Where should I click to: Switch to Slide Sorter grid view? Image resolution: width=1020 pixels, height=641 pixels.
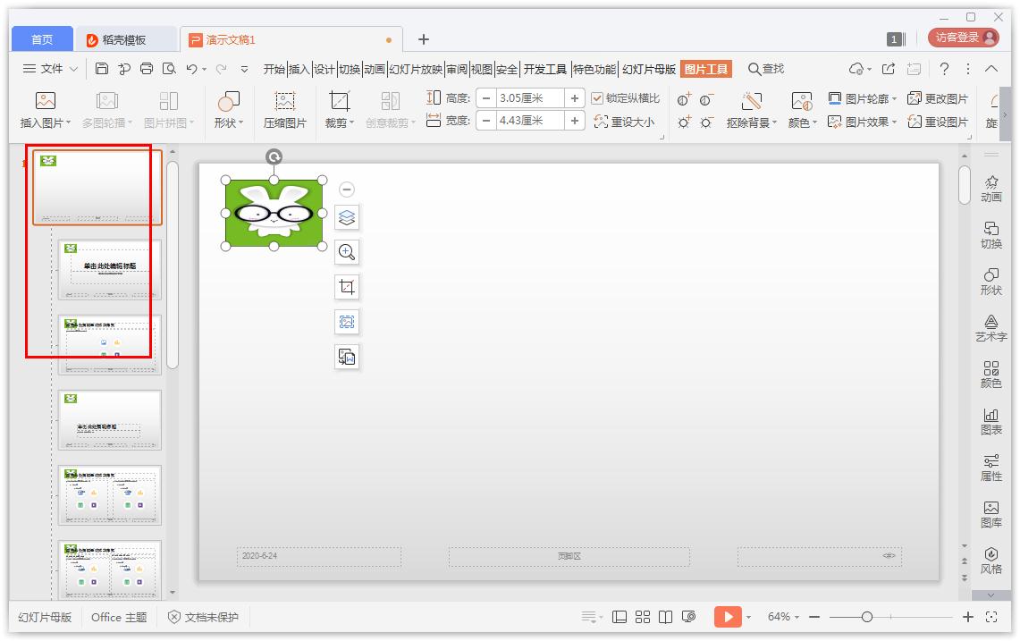click(643, 617)
